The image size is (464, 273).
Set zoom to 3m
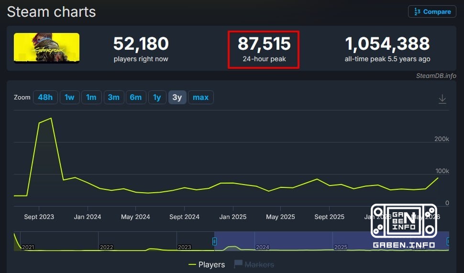click(x=114, y=98)
